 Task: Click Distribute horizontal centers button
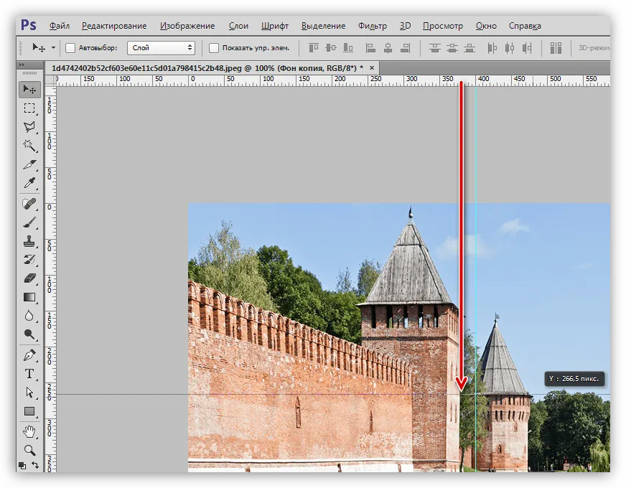click(510, 48)
